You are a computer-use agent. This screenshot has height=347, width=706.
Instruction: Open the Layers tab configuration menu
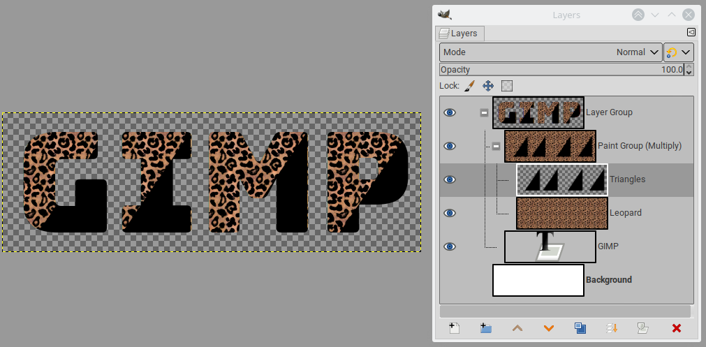point(691,32)
